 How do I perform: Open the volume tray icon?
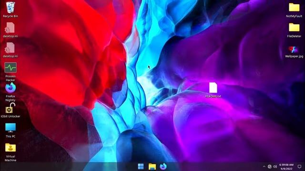click(275, 166)
